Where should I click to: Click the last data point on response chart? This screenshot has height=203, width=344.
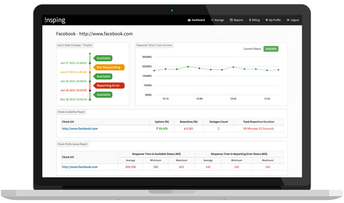point(278,70)
